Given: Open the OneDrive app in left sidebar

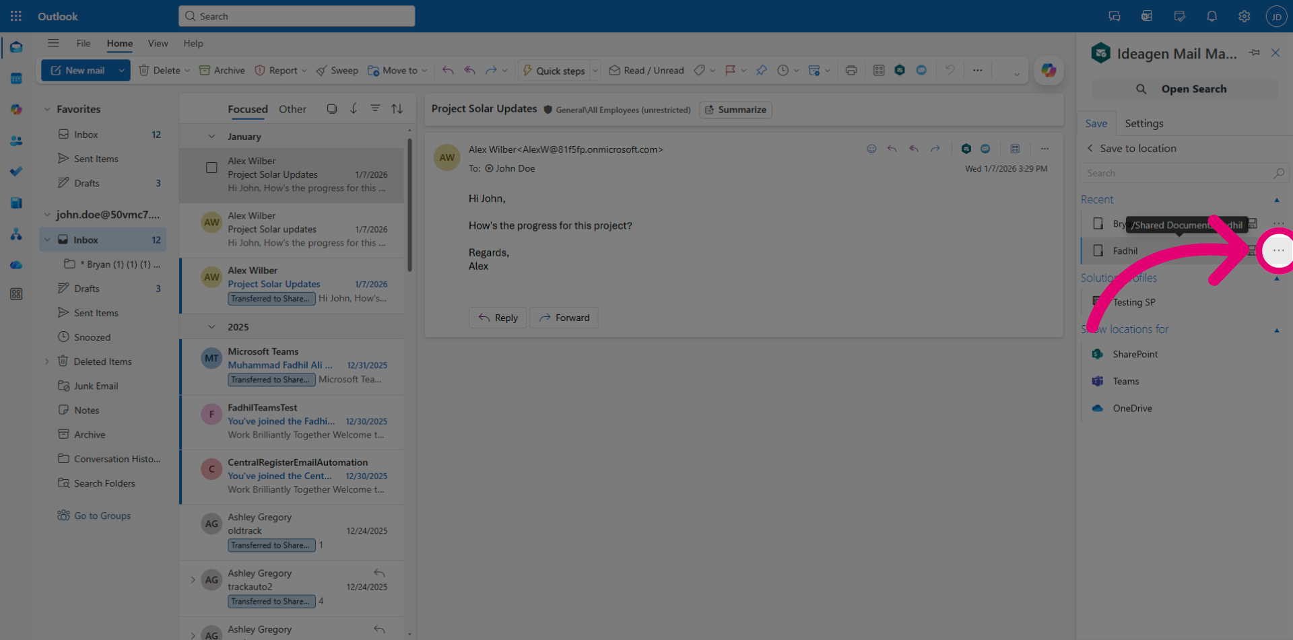Looking at the screenshot, I should tap(16, 264).
